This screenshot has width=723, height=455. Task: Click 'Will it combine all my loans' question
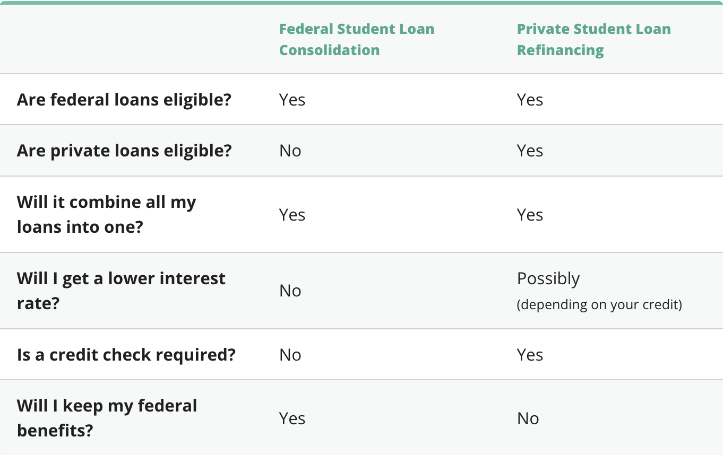(x=106, y=214)
